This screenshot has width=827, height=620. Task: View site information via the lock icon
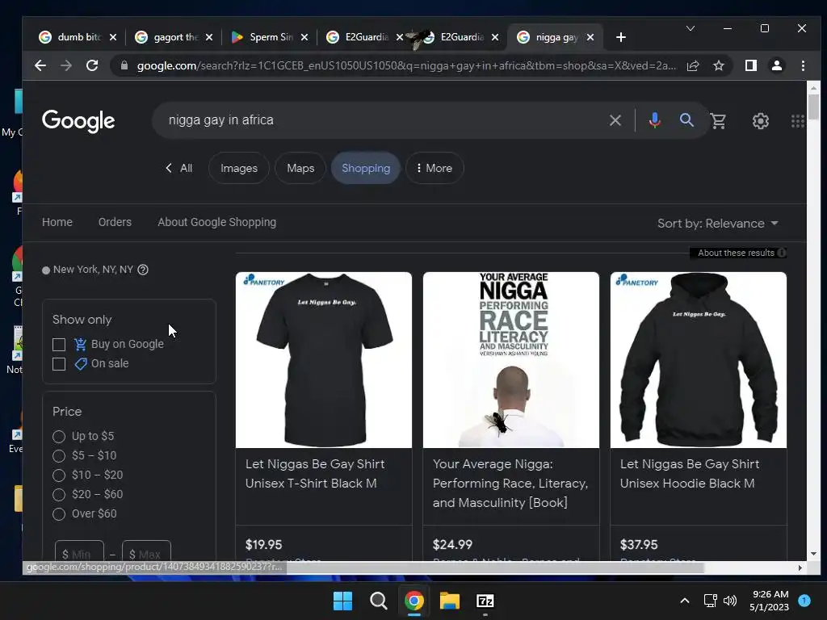(x=124, y=66)
